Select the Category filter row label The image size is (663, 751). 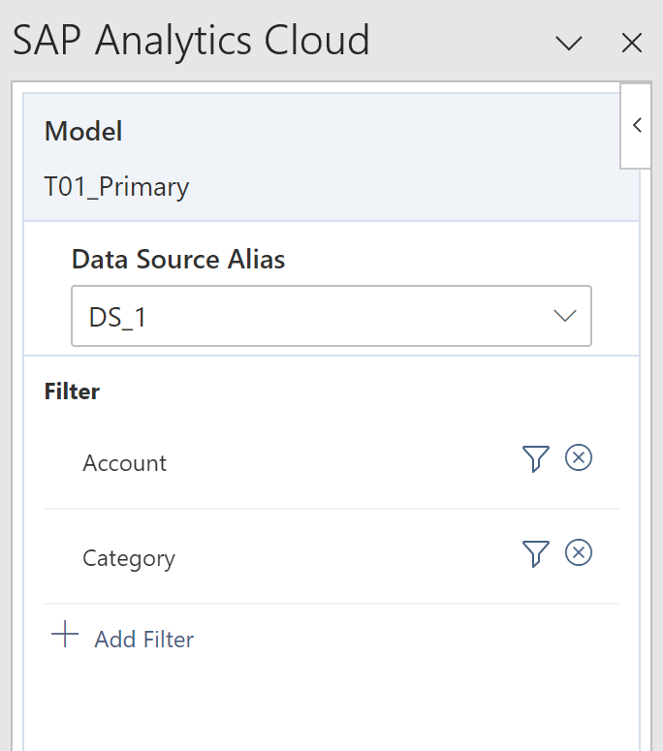coord(129,559)
